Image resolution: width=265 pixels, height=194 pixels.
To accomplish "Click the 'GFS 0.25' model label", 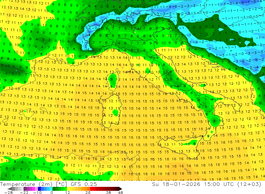I will pyautogui.click(x=84, y=184).
